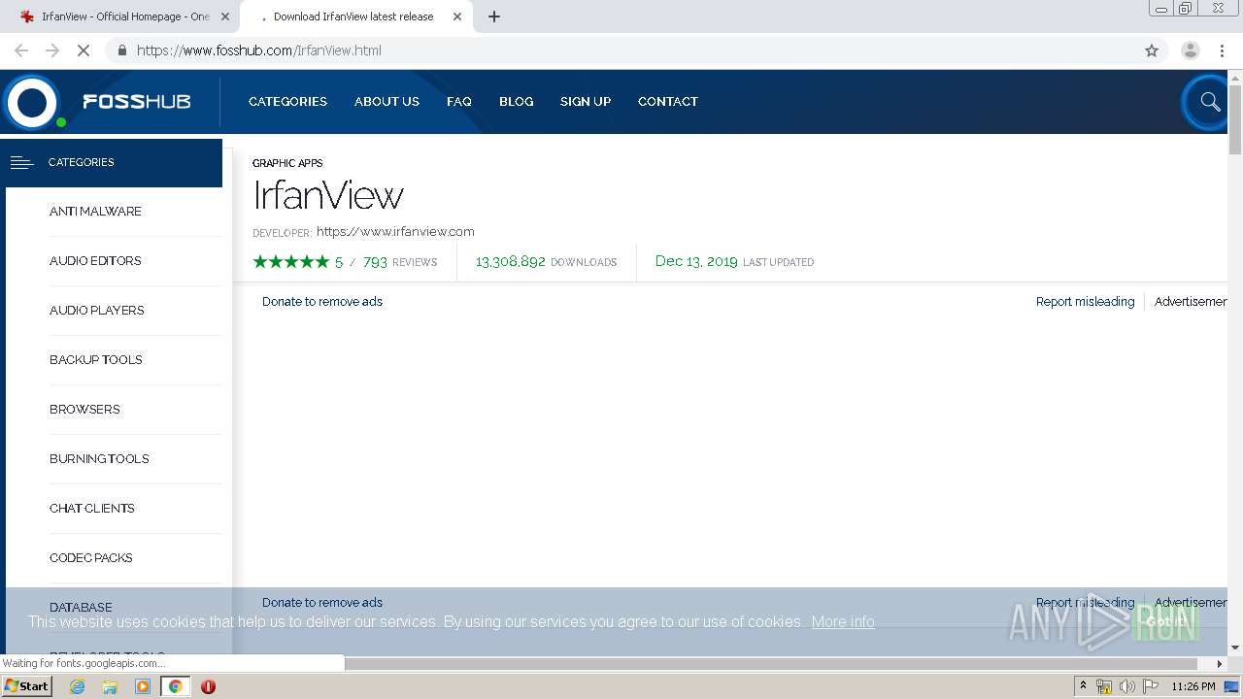
Task: Click the red Opera icon in taskbar
Action: coord(208,686)
